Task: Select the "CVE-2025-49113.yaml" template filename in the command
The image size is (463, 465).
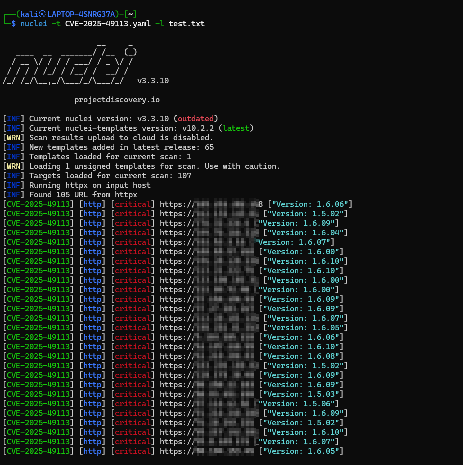Action: 108,24
